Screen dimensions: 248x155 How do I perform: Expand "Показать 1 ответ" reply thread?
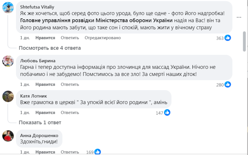click(x=40, y=123)
